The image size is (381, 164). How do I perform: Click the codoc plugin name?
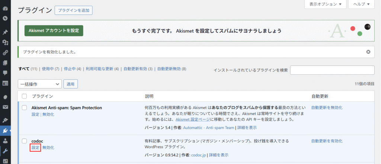[38, 141]
